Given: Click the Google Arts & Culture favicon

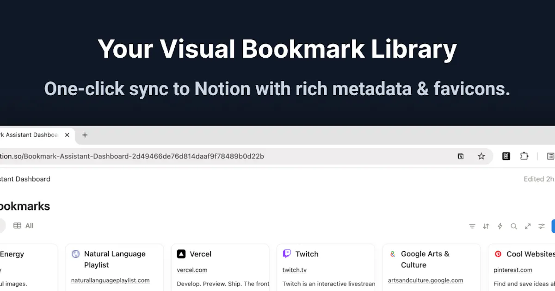Looking at the screenshot, I should tap(392, 254).
